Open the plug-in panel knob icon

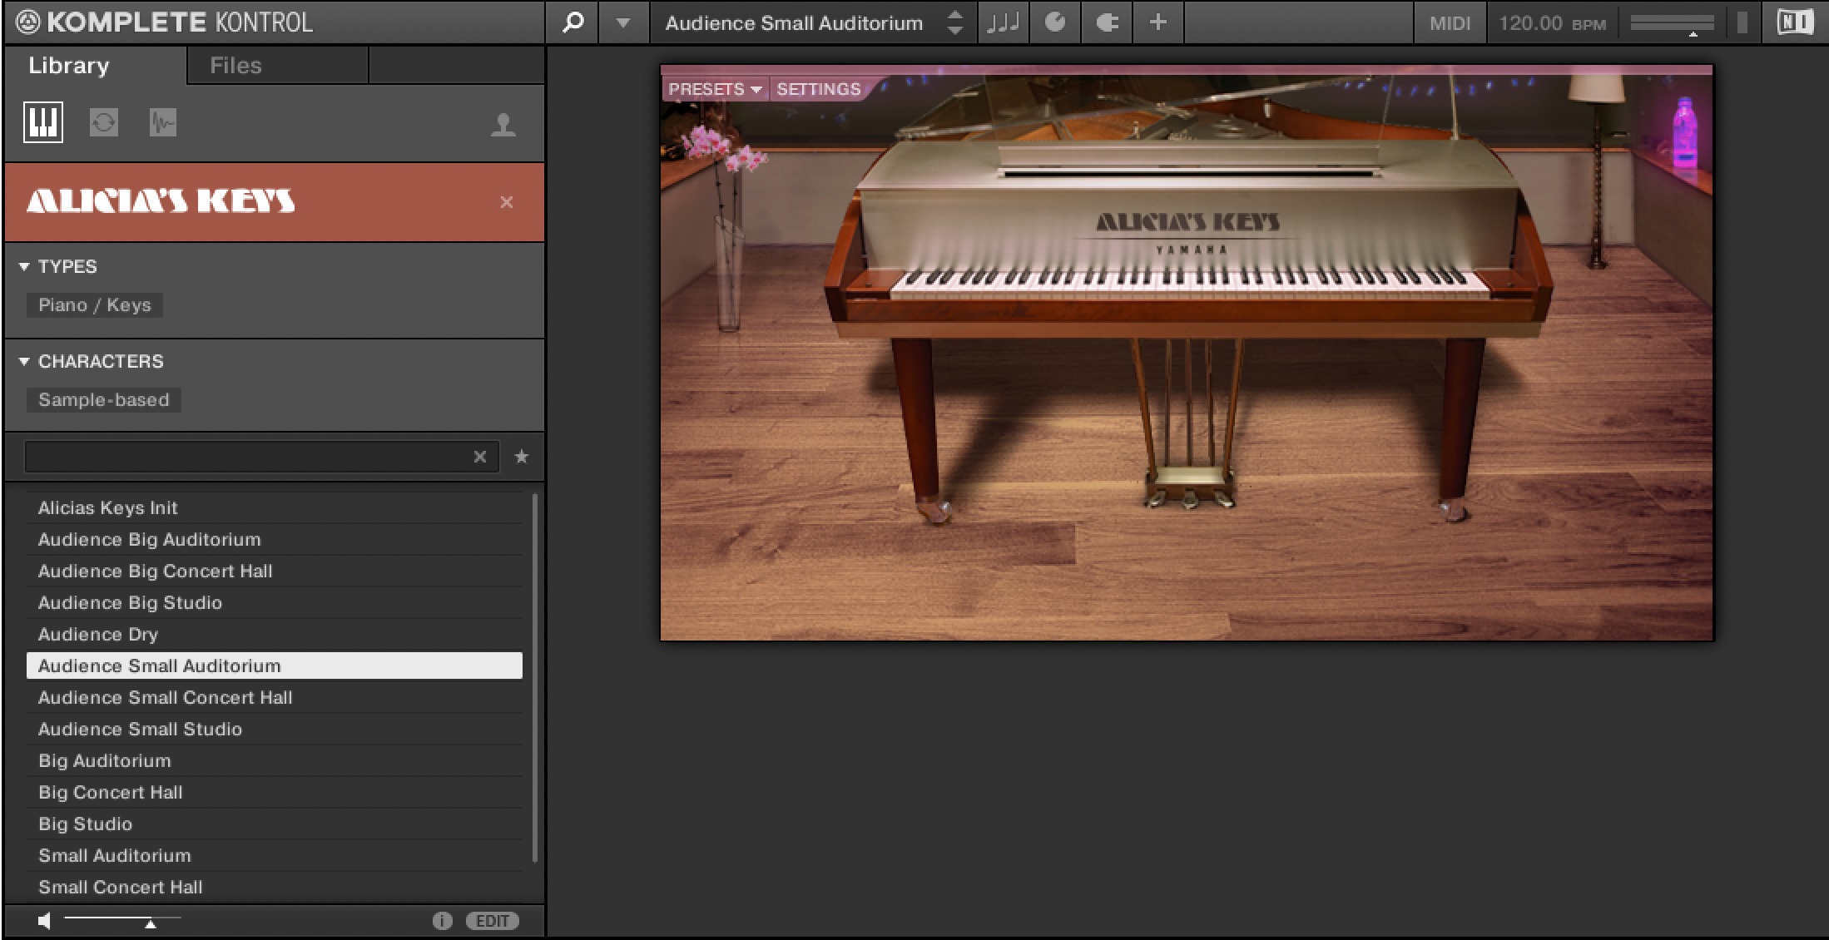tap(1055, 22)
